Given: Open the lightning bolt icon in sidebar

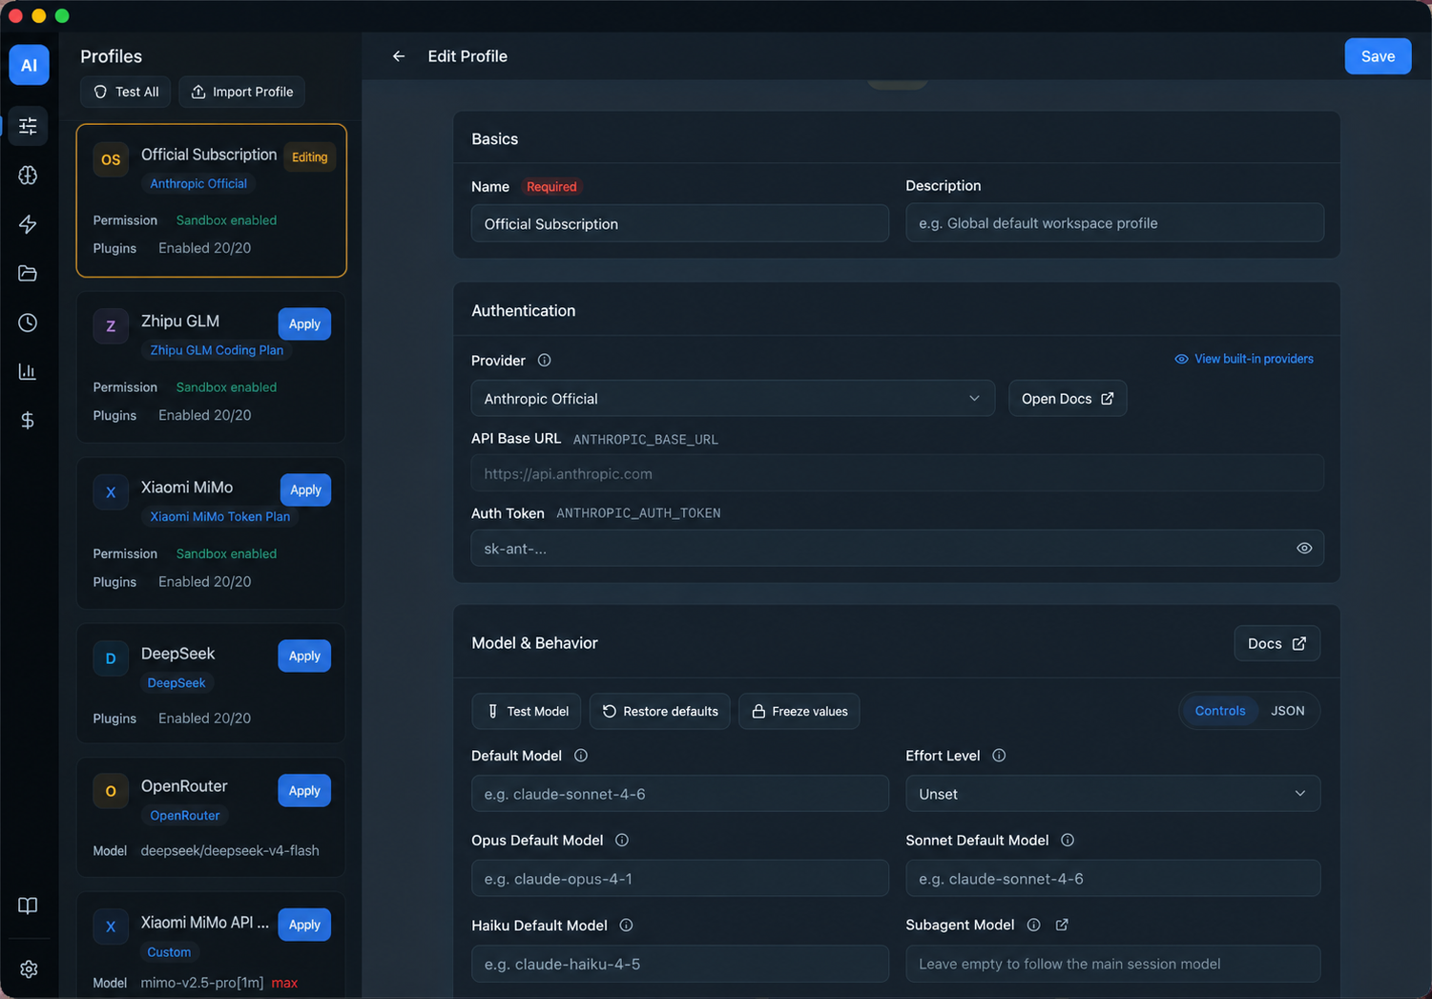Looking at the screenshot, I should (28, 224).
